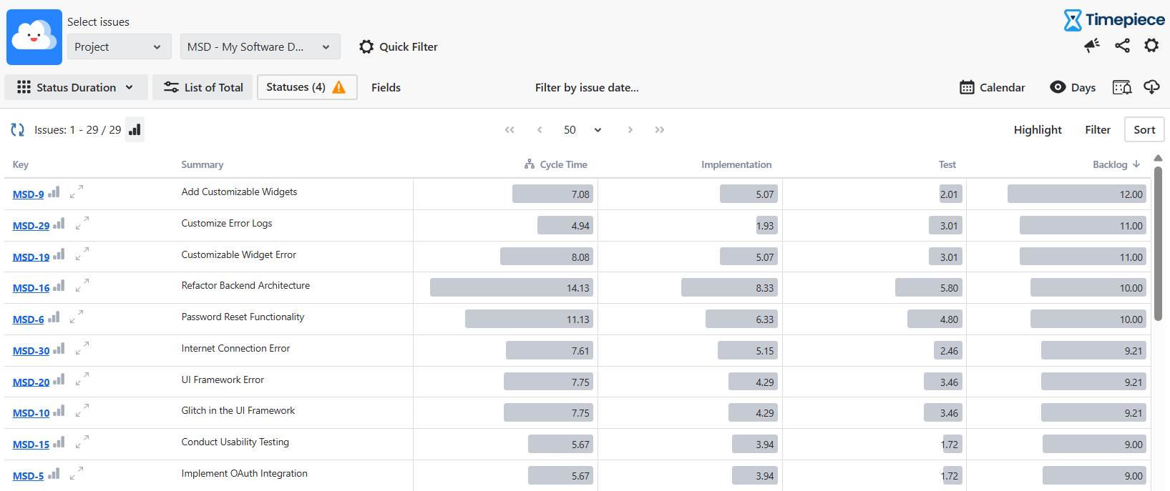The width and height of the screenshot is (1170, 491).
Task: Open settings gear under Timepiece logo
Action: pos(1151,46)
